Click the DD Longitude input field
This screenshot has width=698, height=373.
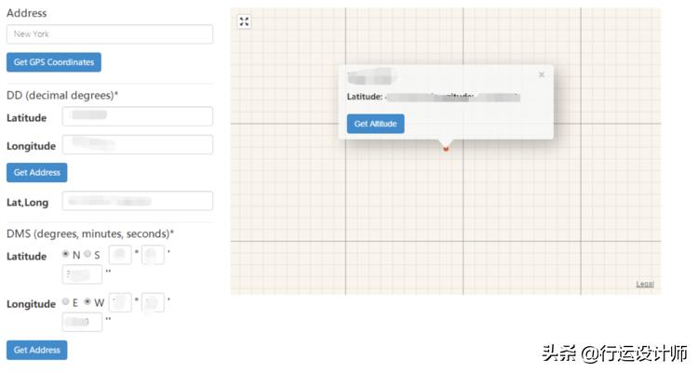pos(138,145)
